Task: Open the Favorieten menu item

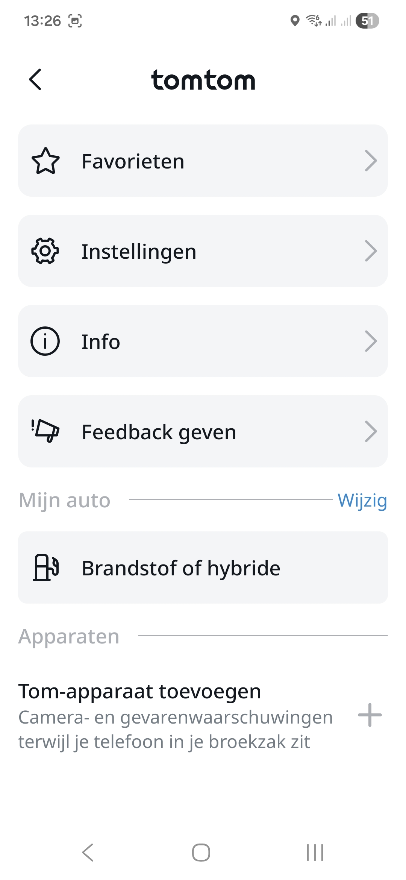Action: [x=203, y=161]
